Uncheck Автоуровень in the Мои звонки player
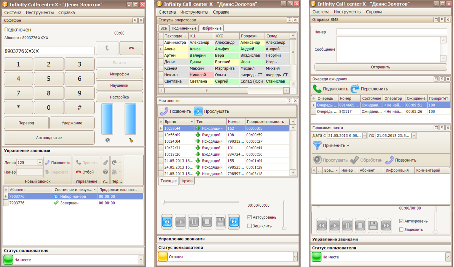 [250, 217]
